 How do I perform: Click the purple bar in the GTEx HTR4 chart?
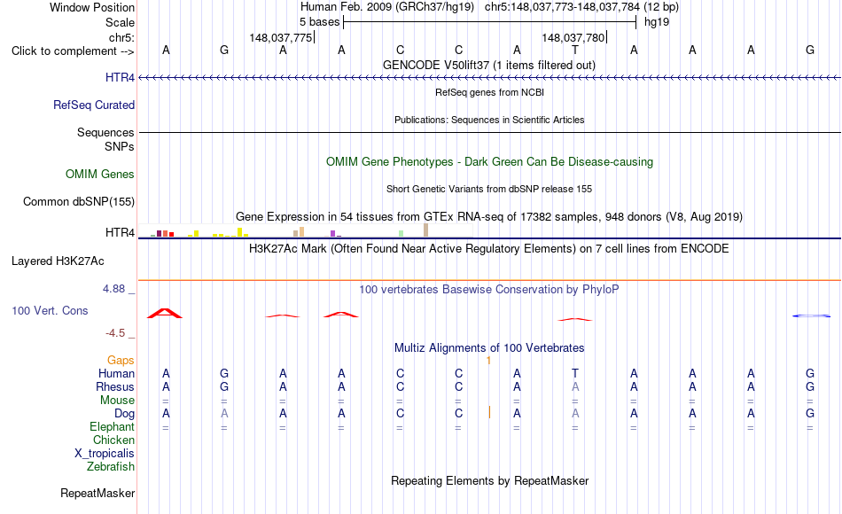(x=333, y=234)
